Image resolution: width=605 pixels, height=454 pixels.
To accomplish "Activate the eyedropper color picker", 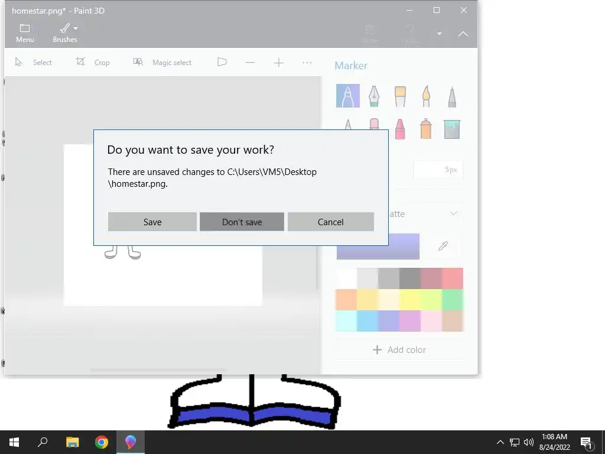I will coord(443,246).
